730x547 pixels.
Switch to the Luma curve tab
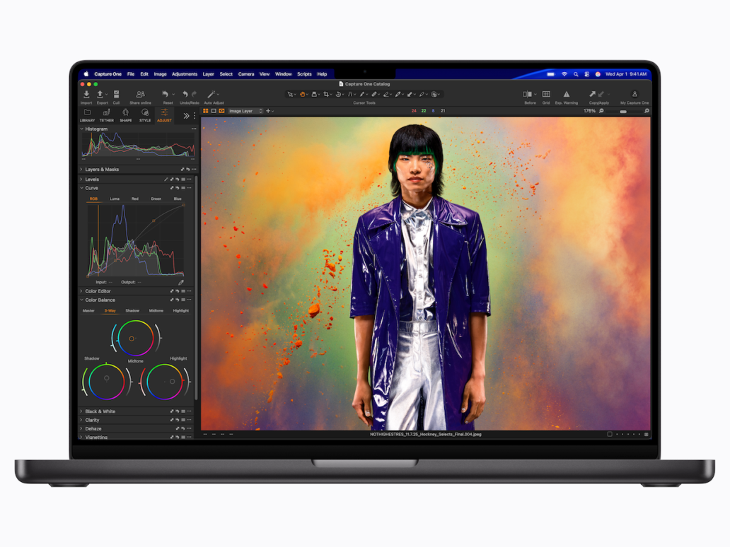(115, 199)
